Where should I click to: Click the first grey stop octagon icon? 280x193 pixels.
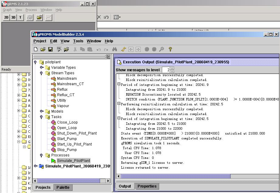[x=147, y=49]
